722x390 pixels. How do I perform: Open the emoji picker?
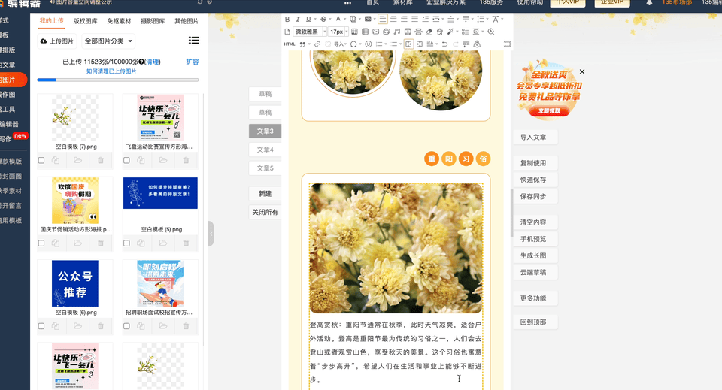click(x=369, y=44)
